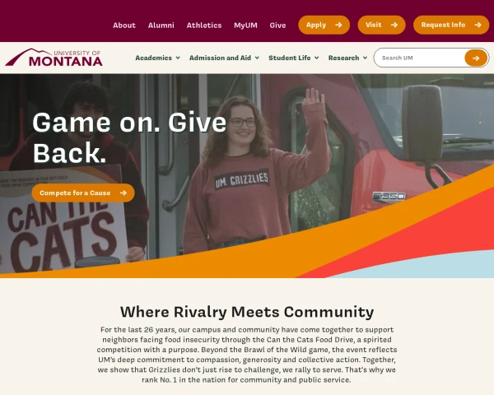Expand the Academics chevron
The image size is (494, 395).
178,58
